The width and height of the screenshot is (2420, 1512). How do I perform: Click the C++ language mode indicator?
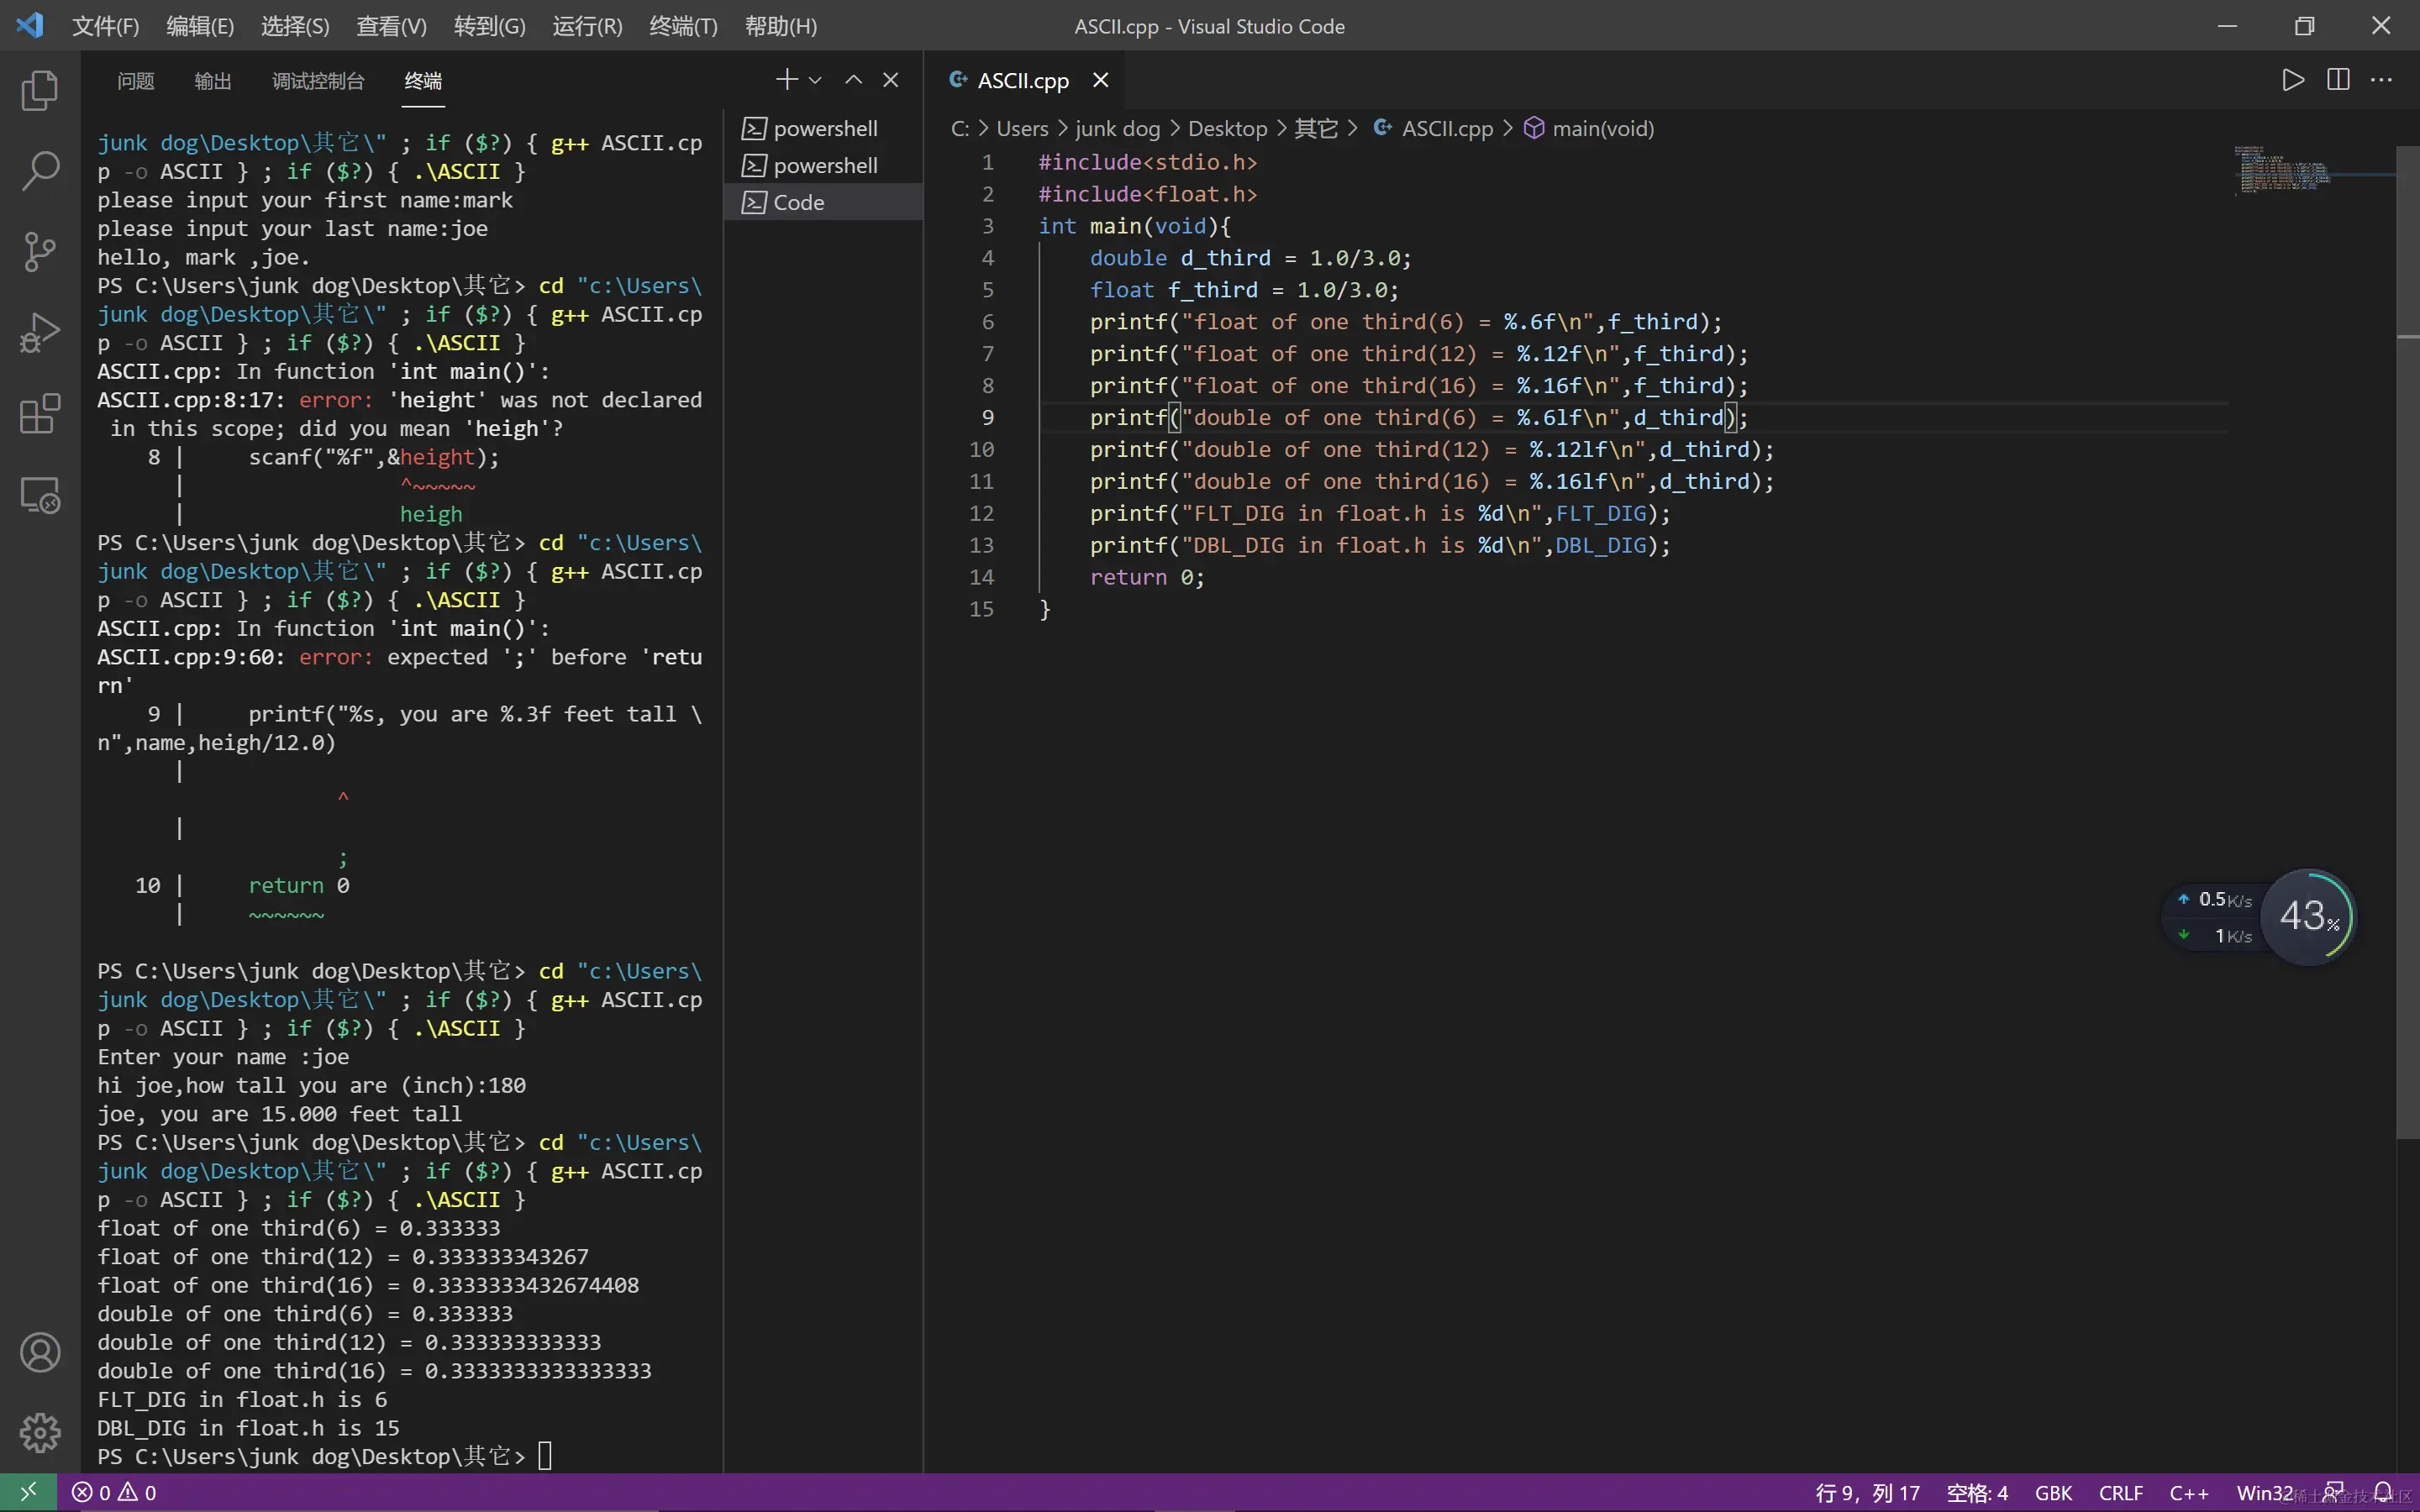pos(2188,1492)
